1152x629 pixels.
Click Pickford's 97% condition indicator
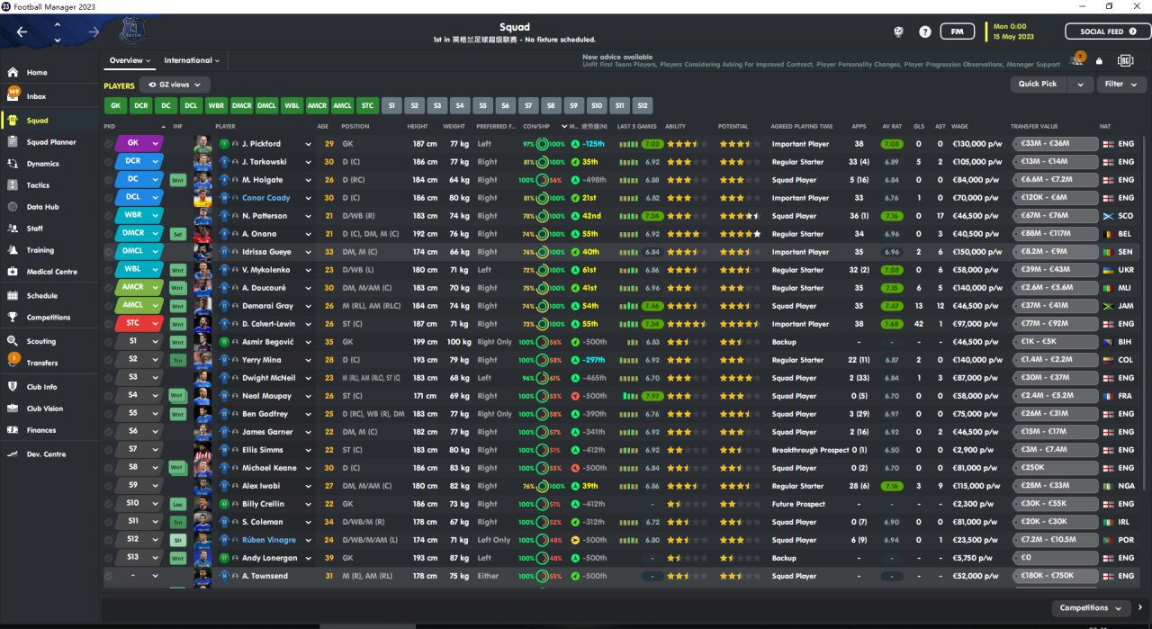tap(528, 144)
